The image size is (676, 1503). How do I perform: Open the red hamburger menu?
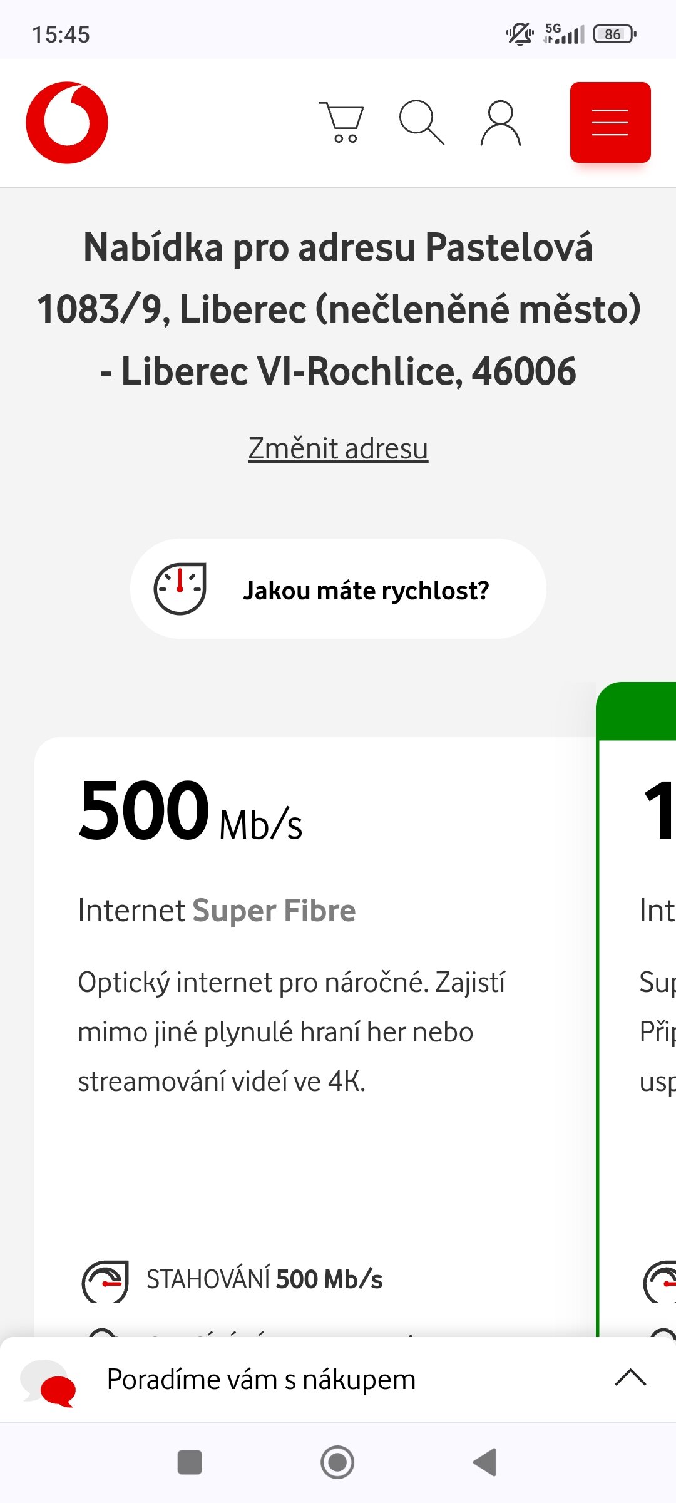click(610, 123)
